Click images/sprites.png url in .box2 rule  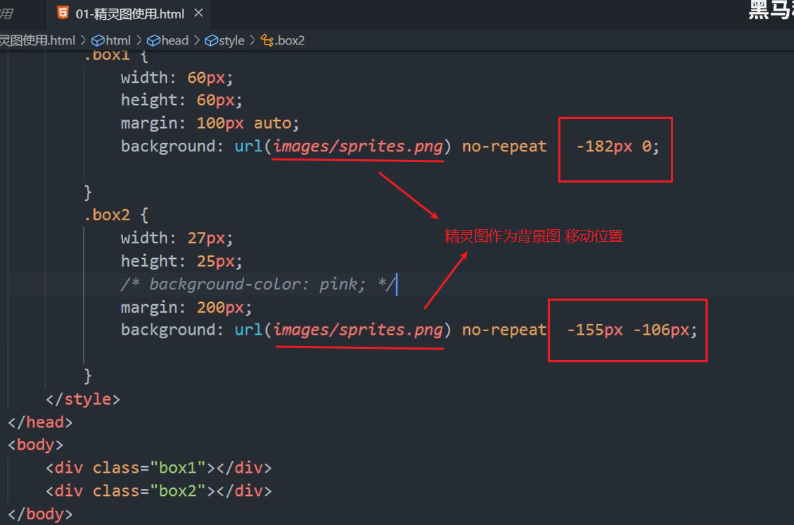(x=358, y=330)
